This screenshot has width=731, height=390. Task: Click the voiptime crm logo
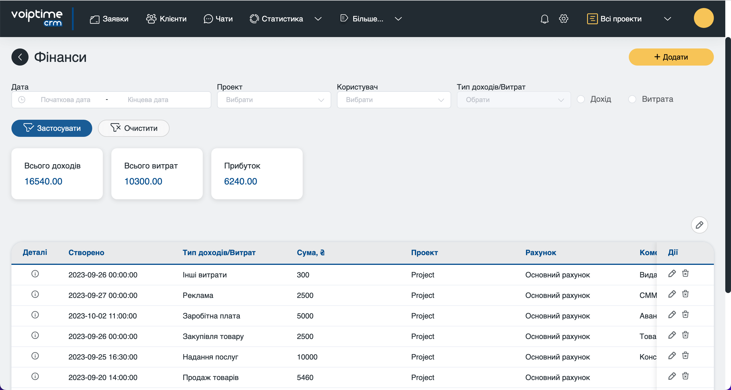[37, 18]
